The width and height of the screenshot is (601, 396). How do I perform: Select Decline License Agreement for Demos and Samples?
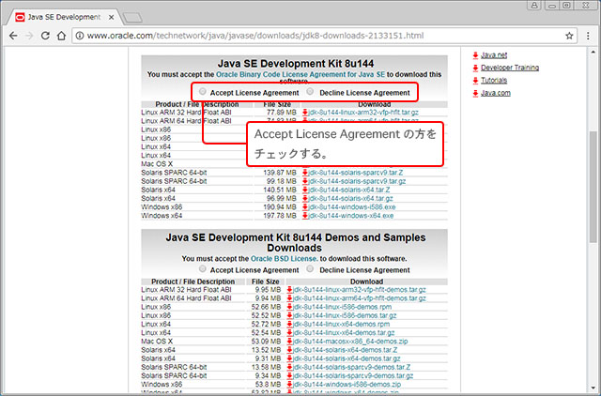(310, 269)
